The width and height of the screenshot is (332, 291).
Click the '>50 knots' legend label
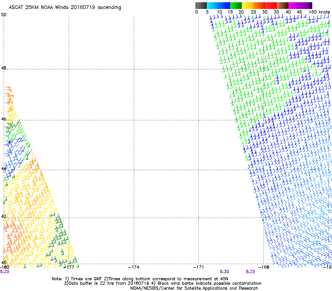319,12
